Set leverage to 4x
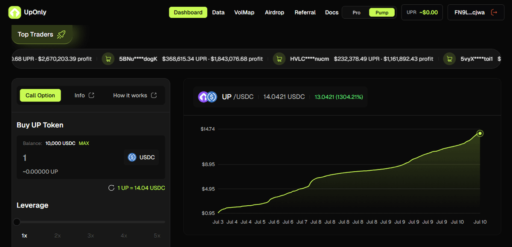This screenshot has width=512, height=247. point(124,236)
